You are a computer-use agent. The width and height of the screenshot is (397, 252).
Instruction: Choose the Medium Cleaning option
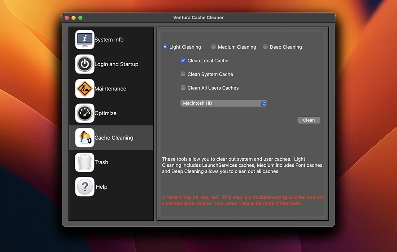click(x=214, y=47)
